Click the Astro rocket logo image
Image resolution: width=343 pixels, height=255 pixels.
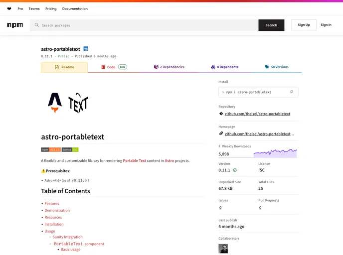[x=55, y=103]
